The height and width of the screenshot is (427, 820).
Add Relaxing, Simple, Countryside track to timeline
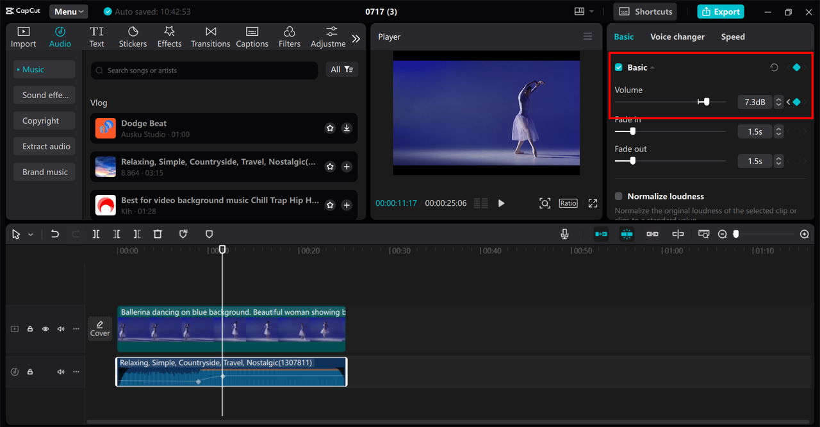(347, 167)
